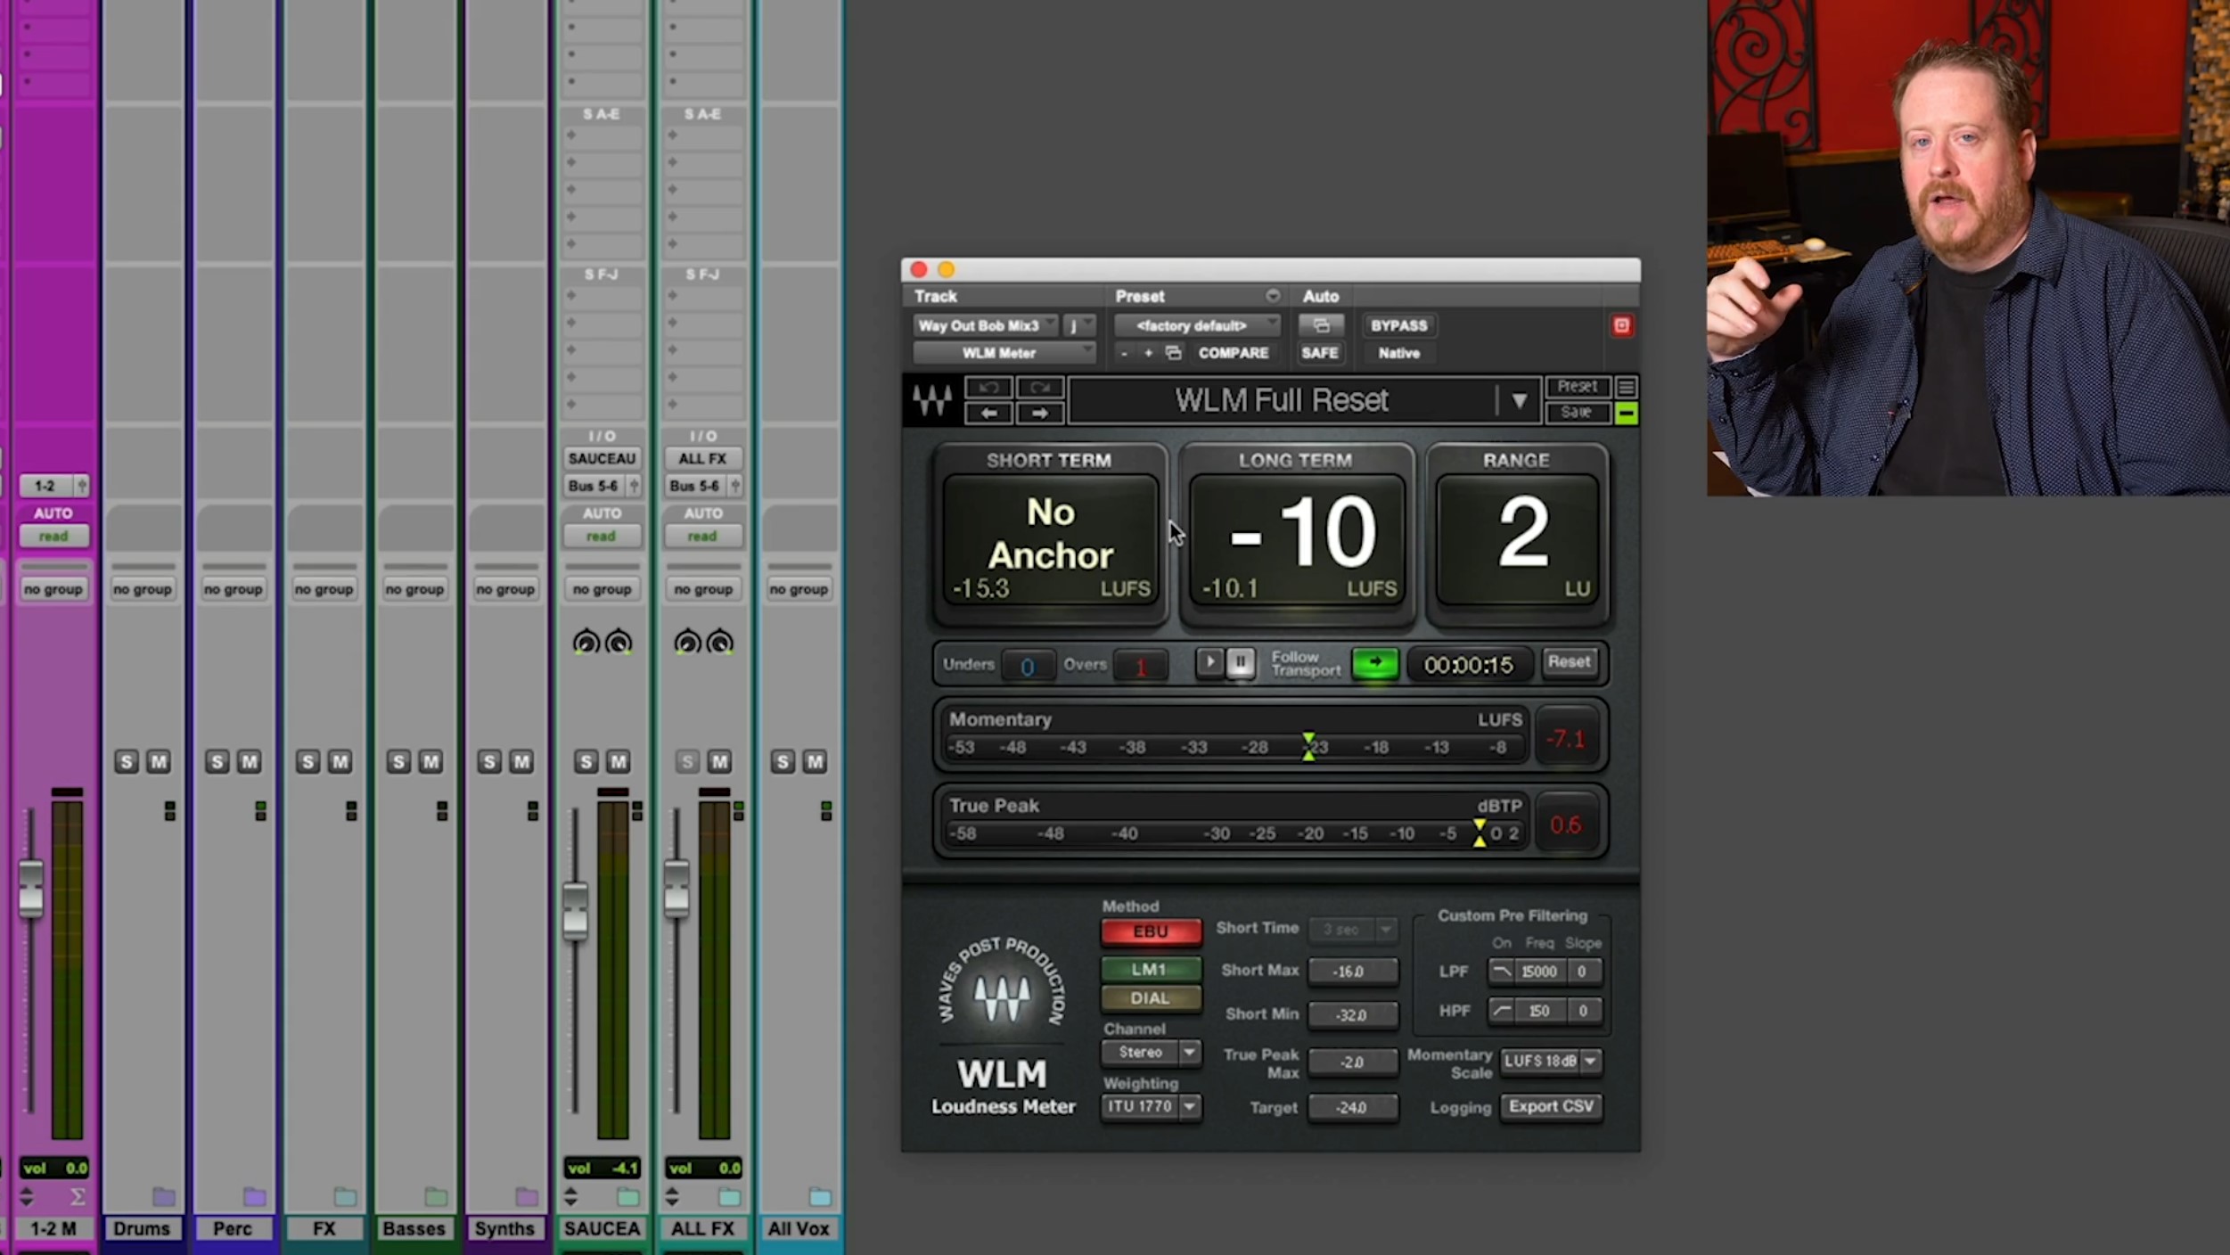Click the red target button in plugin header
The height and width of the screenshot is (1255, 2230).
pyautogui.click(x=1621, y=325)
